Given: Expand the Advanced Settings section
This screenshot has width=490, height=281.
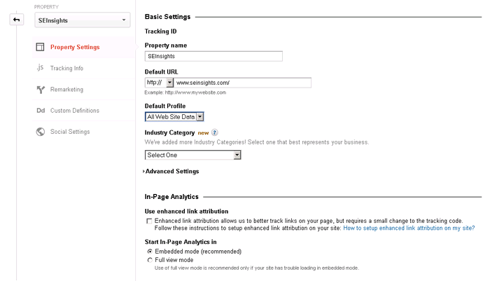Looking at the screenshot, I should click(171, 172).
